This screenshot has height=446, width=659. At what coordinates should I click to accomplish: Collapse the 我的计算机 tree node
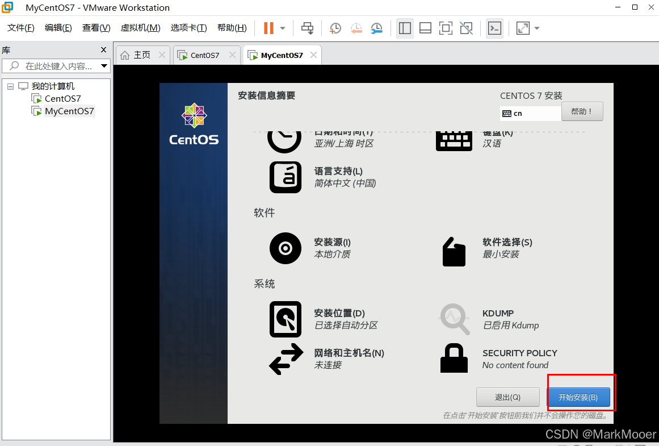pos(11,87)
